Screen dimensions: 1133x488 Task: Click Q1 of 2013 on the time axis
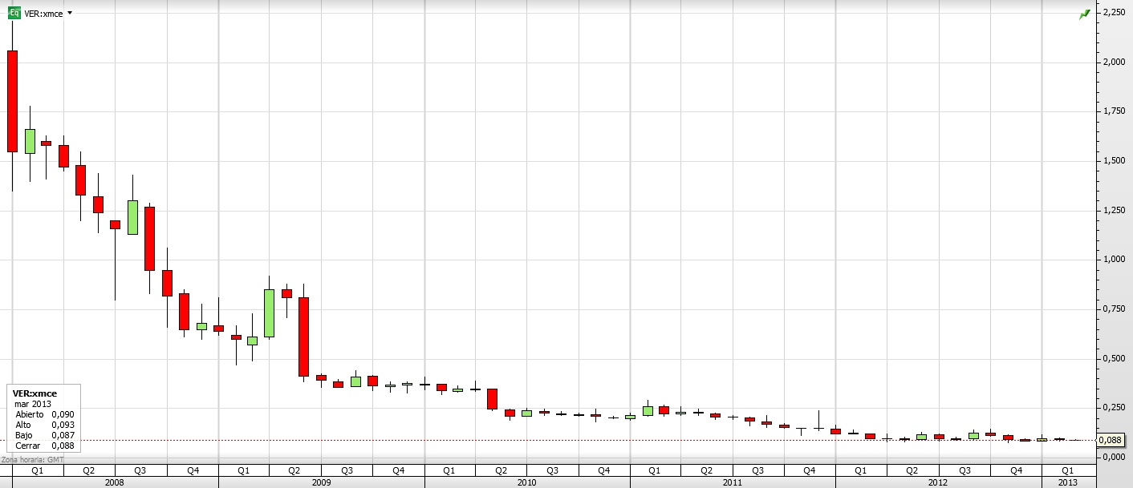[1067, 470]
